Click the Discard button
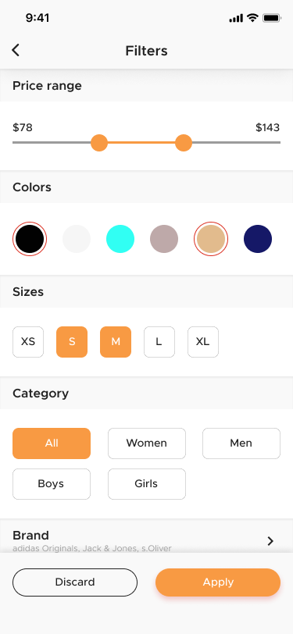The height and width of the screenshot is (634, 293). pyautogui.click(x=75, y=582)
